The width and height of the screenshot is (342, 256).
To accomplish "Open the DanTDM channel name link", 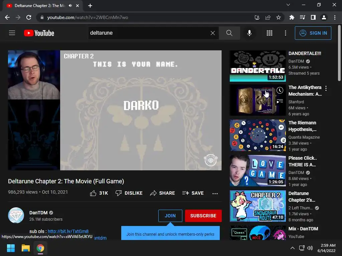I will click(x=38, y=213).
